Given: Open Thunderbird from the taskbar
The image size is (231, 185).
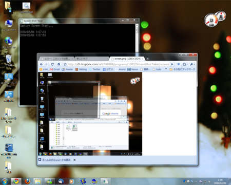Looking at the screenshot, I should coord(61,181).
